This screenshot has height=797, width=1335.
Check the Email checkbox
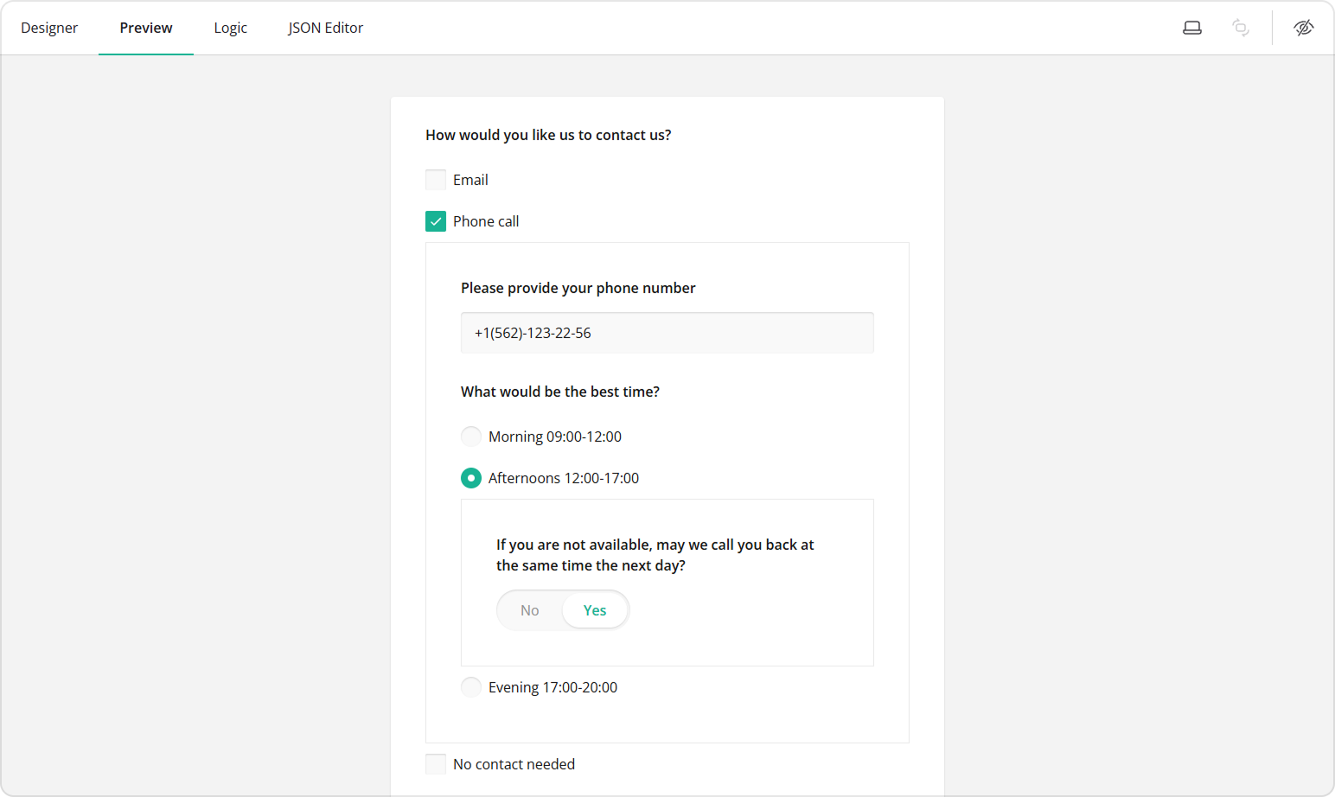[x=435, y=179]
